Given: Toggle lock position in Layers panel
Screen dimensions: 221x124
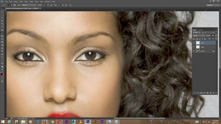Looking at the screenshot, I should coord(202,39).
